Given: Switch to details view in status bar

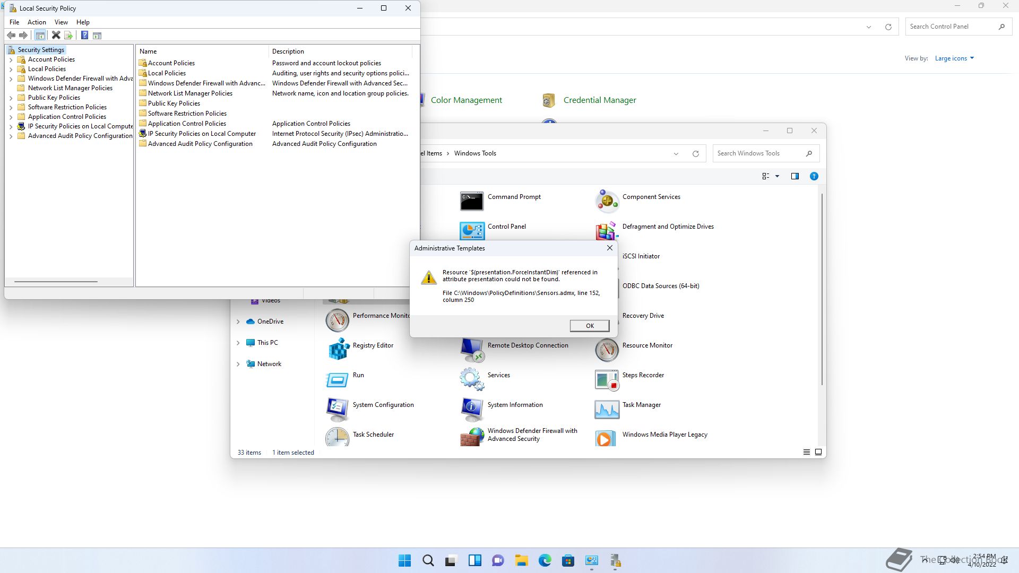Looking at the screenshot, I should [806, 452].
